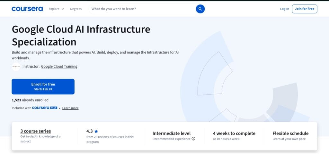The width and height of the screenshot is (329, 154).
Task: Click the '1,523 already enrolled' text
Action: click(x=30, y=100)
